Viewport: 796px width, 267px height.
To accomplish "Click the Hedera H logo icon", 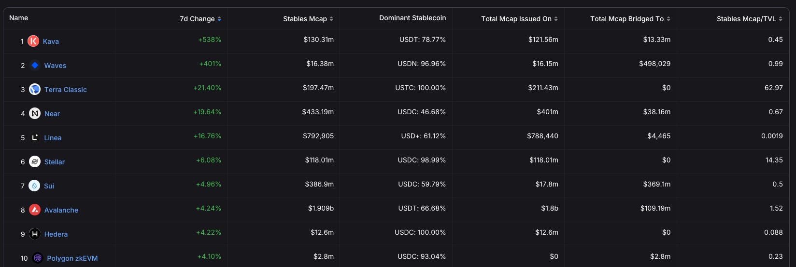I will tap(35, 234).
